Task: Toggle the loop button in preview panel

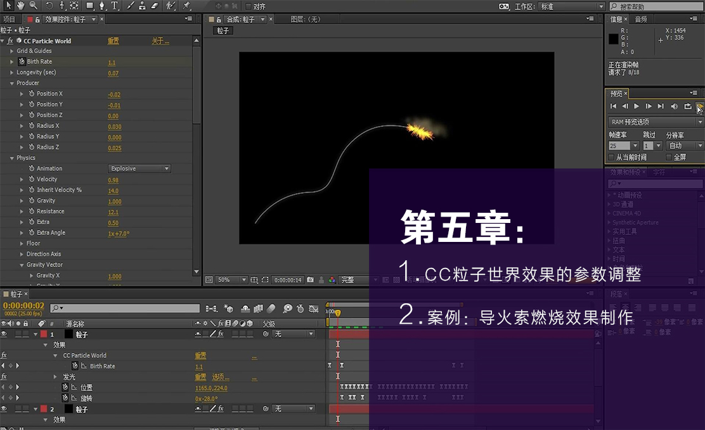Action: pyautogui.click(x=687, y=106)
